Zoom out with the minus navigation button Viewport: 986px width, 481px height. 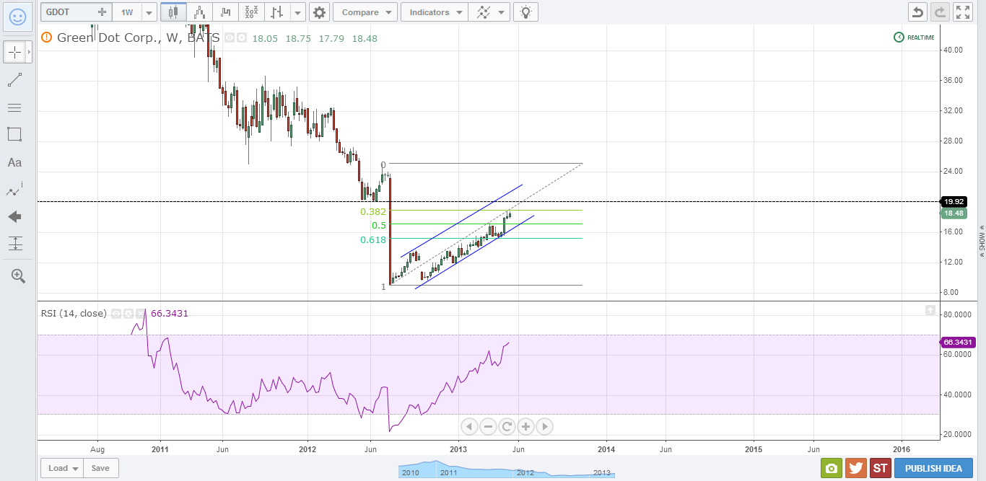[488, 426]
